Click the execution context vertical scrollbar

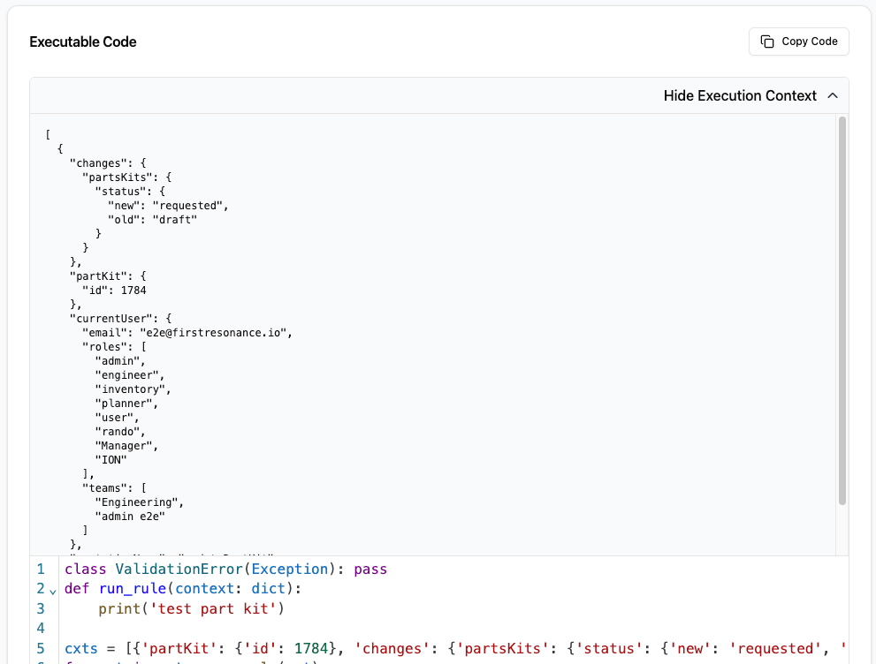point(842,310)
